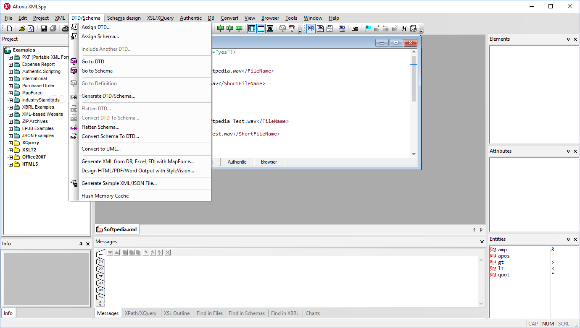Select message tab number 3

pos(100,269)
